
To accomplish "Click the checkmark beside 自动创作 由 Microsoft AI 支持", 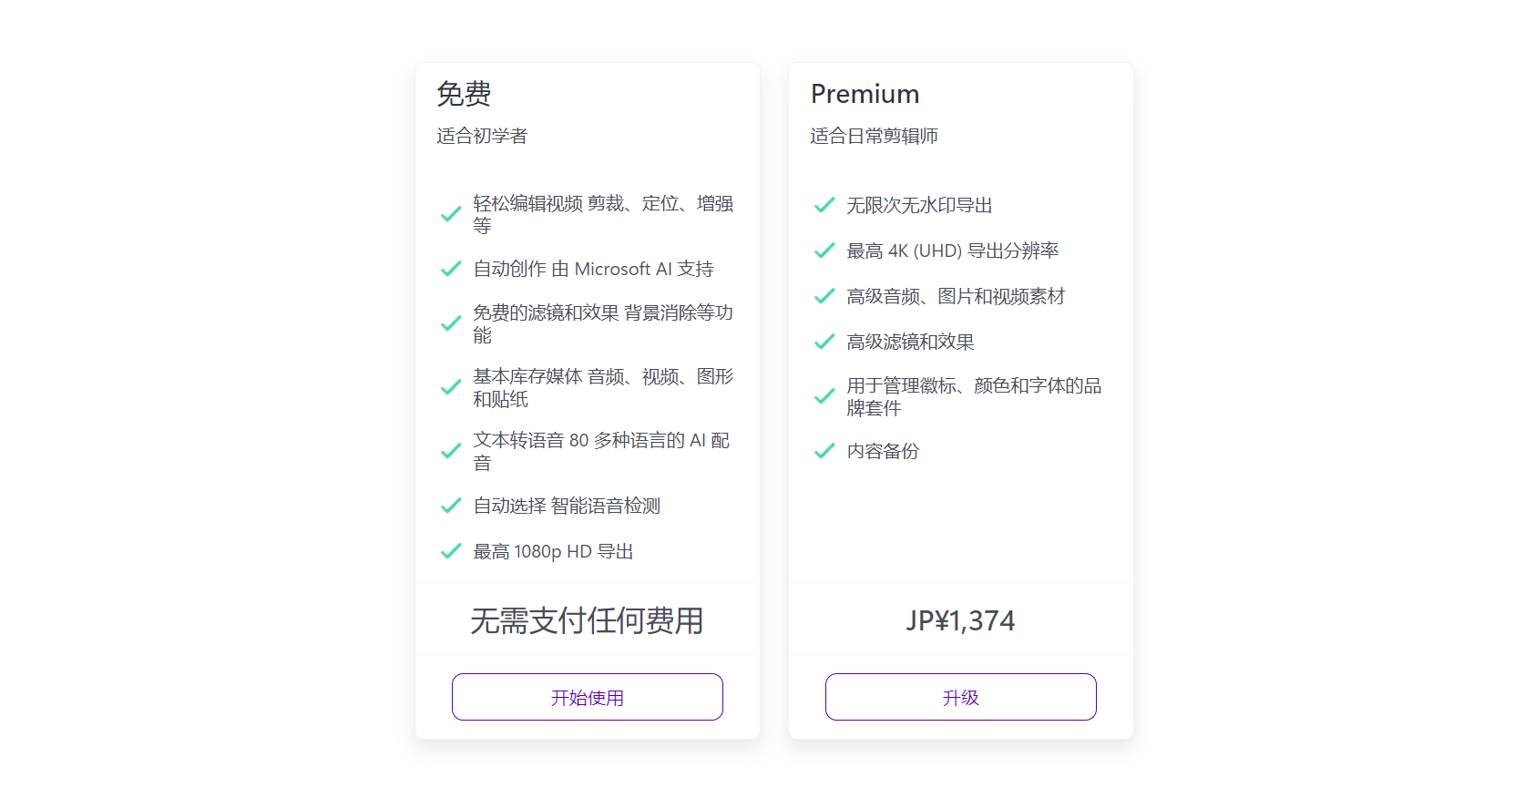I will click(450, 267).
